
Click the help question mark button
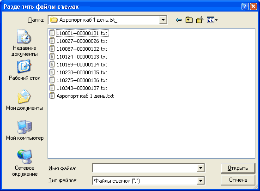(245, 7)
